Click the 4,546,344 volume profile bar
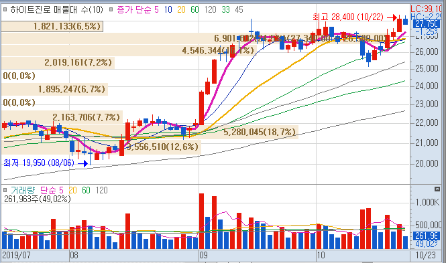The width and height of the screenshot is (446, 263). tap(129, 51)
